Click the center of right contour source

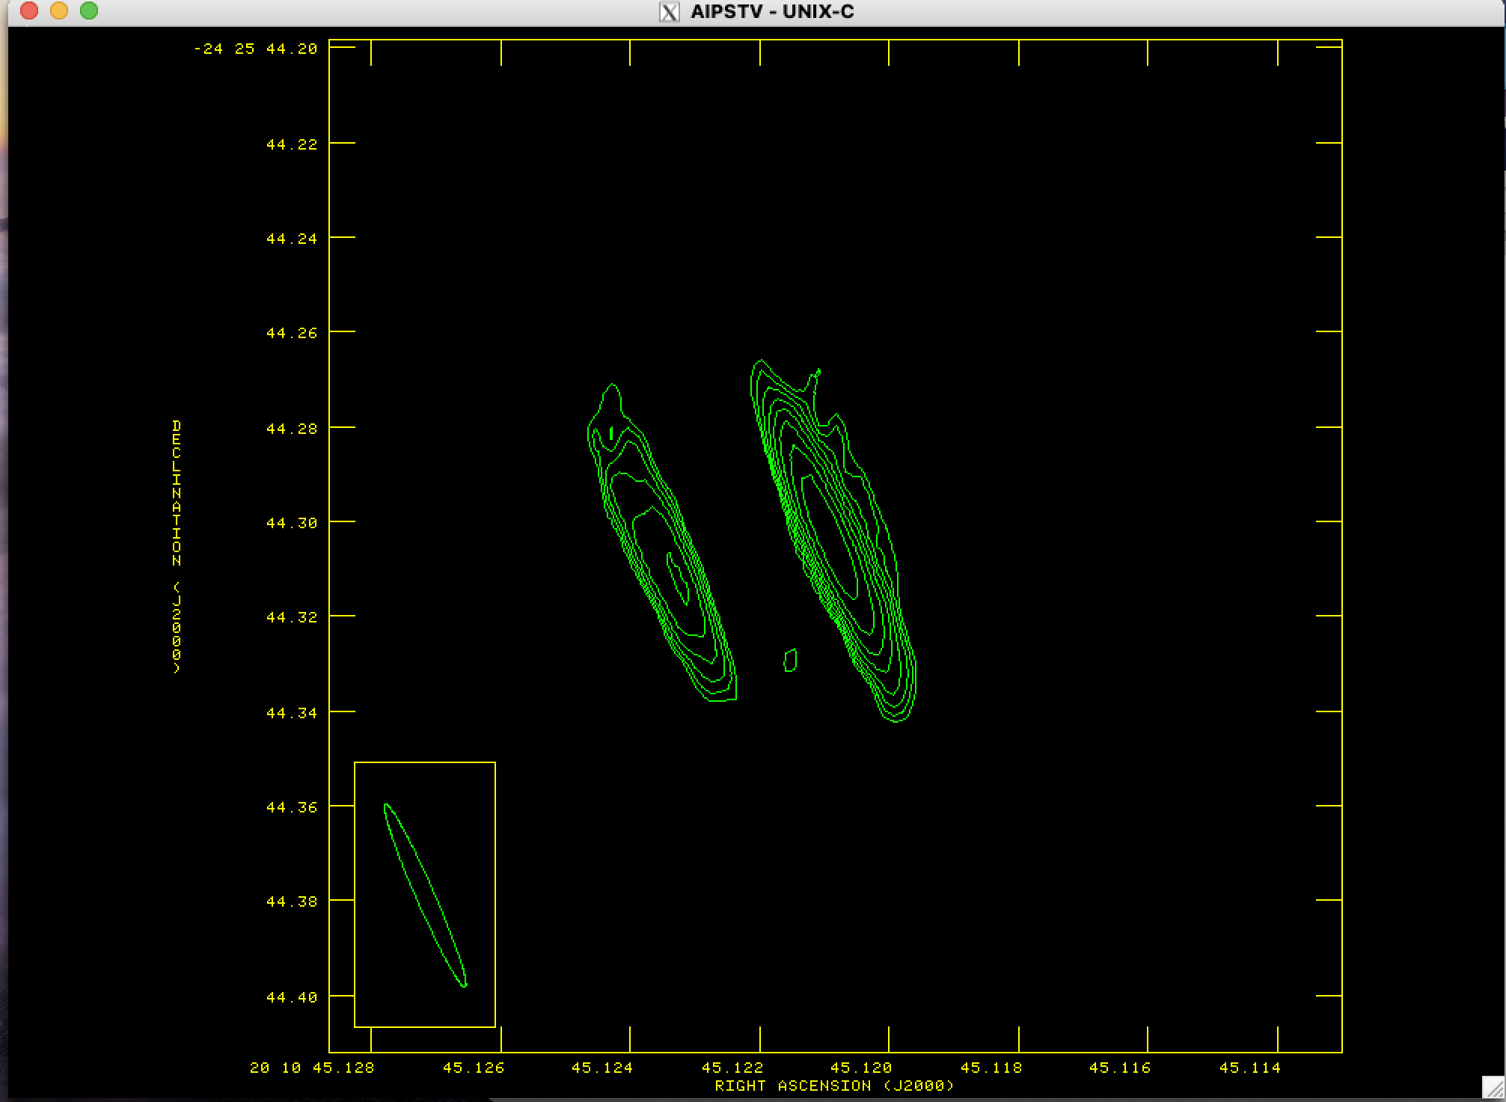pos(832,539)
